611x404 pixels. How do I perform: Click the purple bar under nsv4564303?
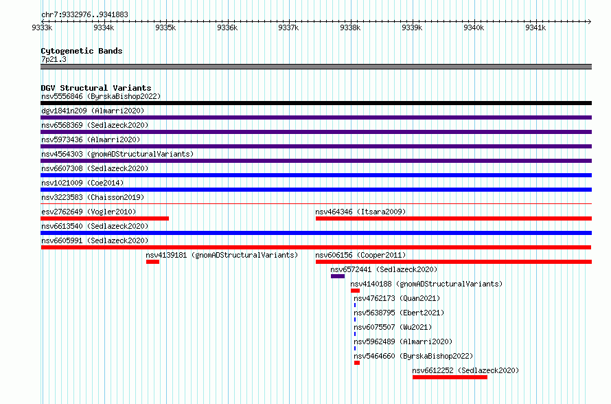[x=316, y=161]
